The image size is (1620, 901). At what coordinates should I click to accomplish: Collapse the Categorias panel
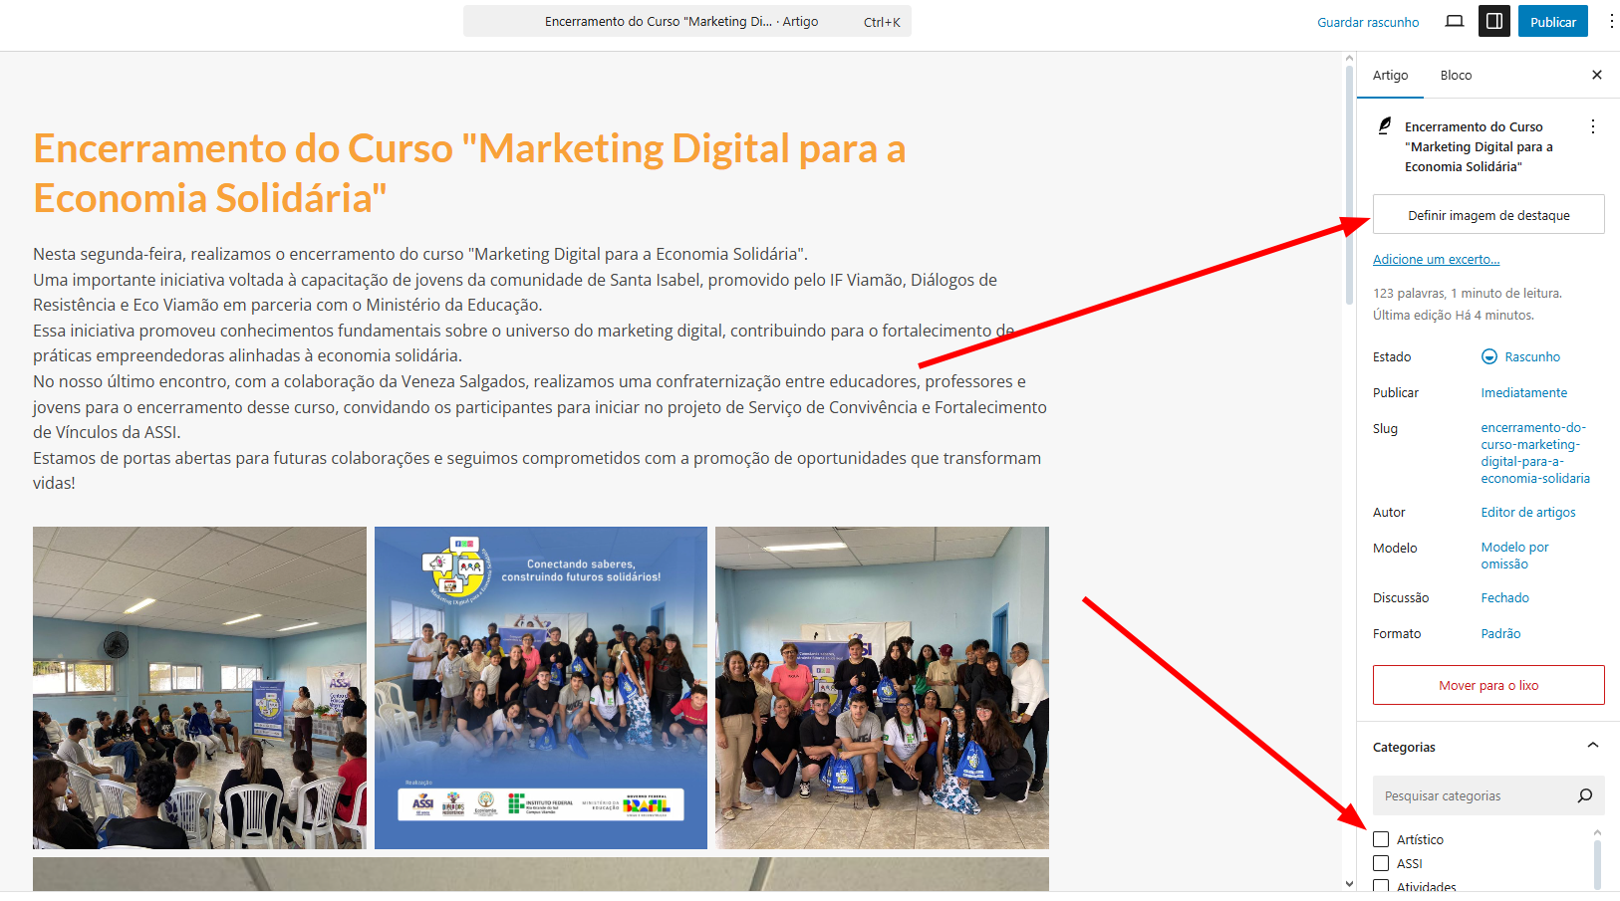pos(1592,746)
